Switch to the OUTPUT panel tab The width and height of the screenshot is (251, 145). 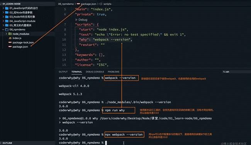coord(63,72)
